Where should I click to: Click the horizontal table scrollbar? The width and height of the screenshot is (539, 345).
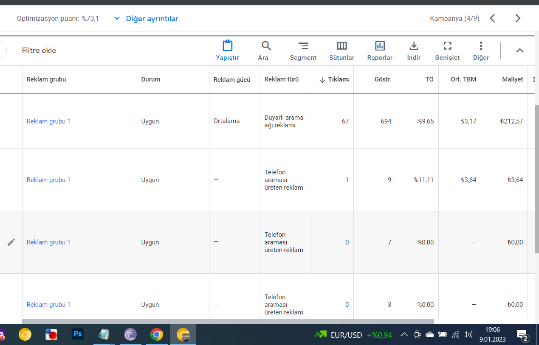tap(228, 321)
